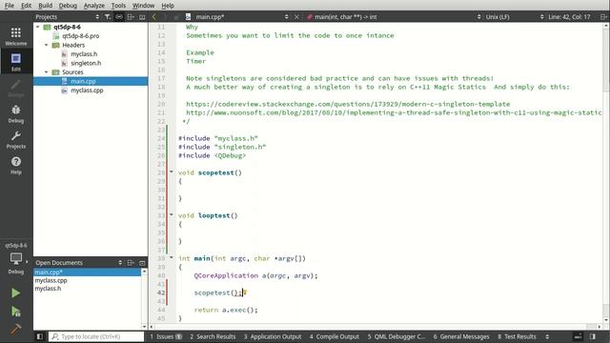Viewport: 610px width, 343px height.
Task: Go forward in editor navigation history
Action: [x=165, y=17]
